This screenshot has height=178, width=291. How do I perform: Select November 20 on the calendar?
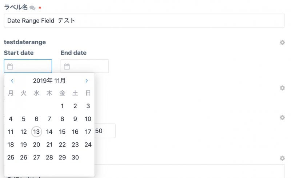36,145
